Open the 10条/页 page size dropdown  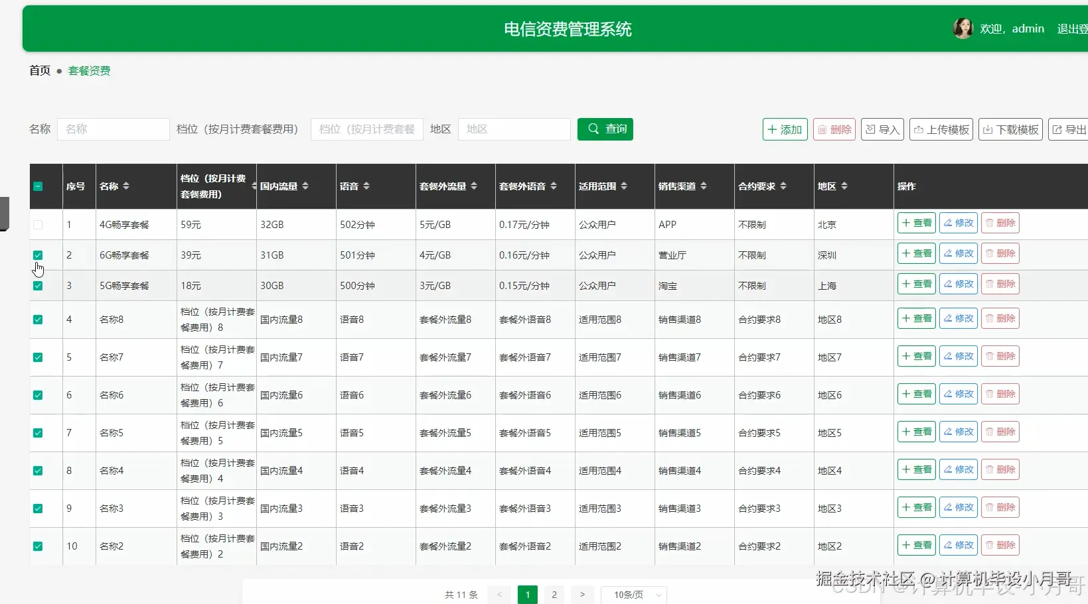pos(633,595)
